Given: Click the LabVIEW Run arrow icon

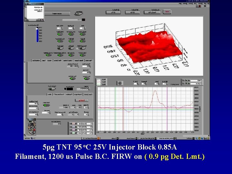Looking at the screenshot, I should tap(205, 6).
